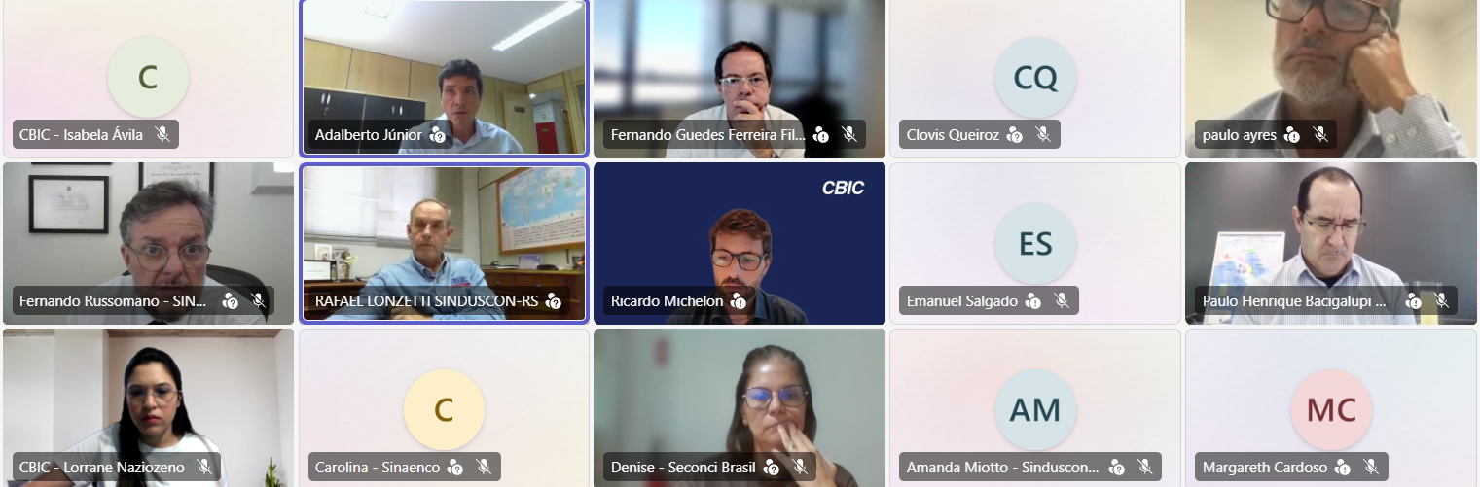Select Ricardo Michelon's video tile with CBIC logo
The height and width of the screenshot is (487, 1480).
click(740, 243)
